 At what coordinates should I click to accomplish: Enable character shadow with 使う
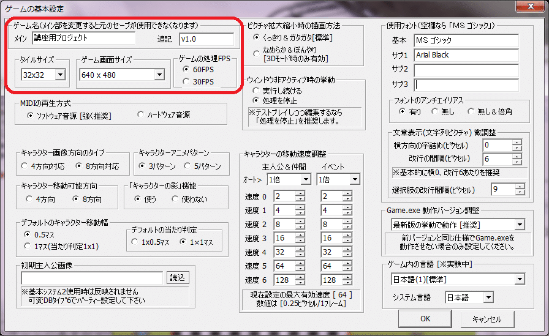(x=137, y=199)
